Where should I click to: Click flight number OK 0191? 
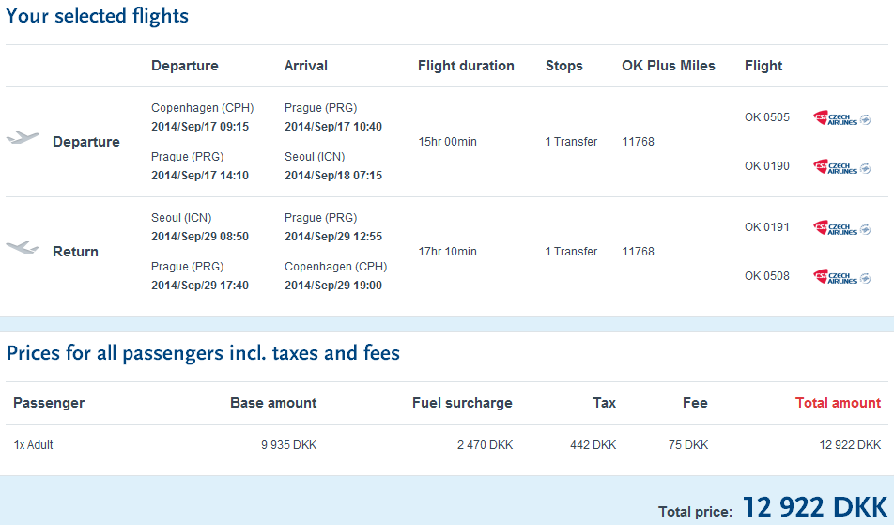pyautogui.click(x=767, y=227)
